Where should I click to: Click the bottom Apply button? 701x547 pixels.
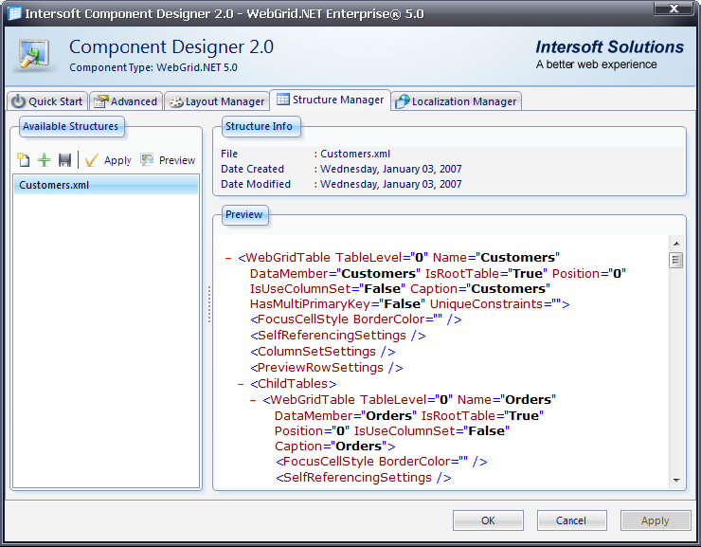(656, 520)
